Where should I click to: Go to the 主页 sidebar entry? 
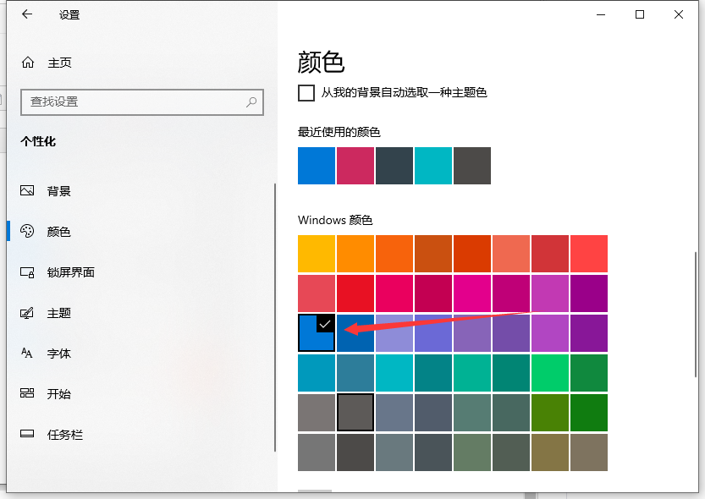pyautogui.click(x=59, y=62)
